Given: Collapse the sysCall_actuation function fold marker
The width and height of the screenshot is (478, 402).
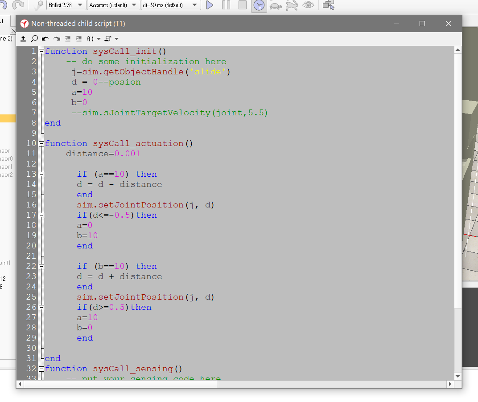Looking at the screenshot, I should tap(41, 144).
